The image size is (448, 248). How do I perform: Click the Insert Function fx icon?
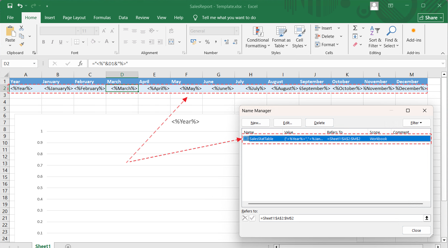pos(81,63)
